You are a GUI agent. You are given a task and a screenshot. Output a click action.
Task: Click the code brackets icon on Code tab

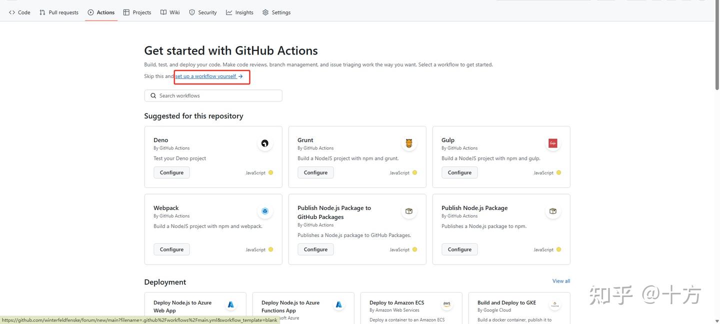tap(12, 12)
